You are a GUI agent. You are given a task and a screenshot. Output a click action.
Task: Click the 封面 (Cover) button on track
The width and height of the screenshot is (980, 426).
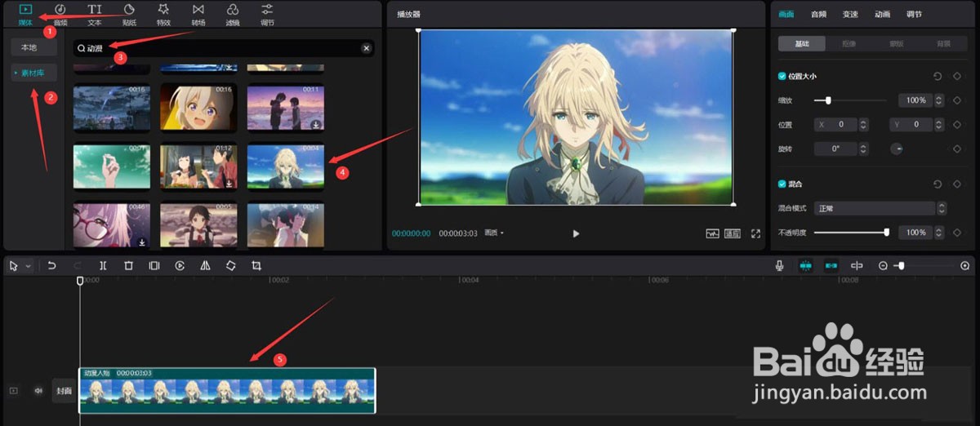click(64, 391)
